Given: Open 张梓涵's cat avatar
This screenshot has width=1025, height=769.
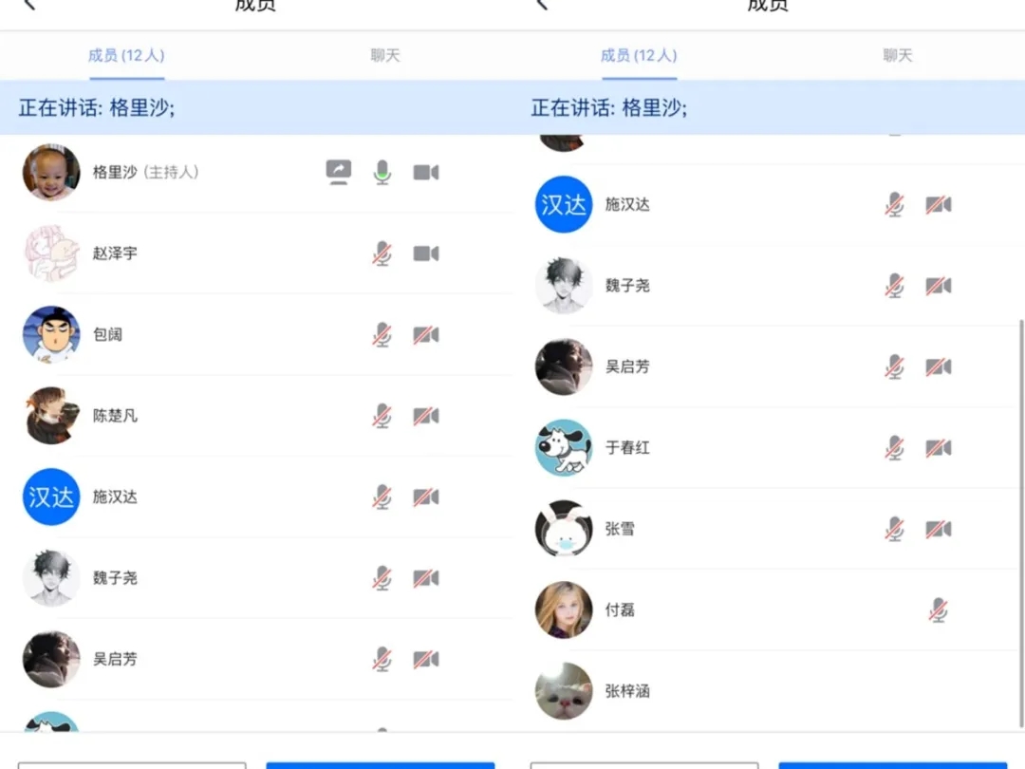Looking at the screenshot, I should 564,691.
